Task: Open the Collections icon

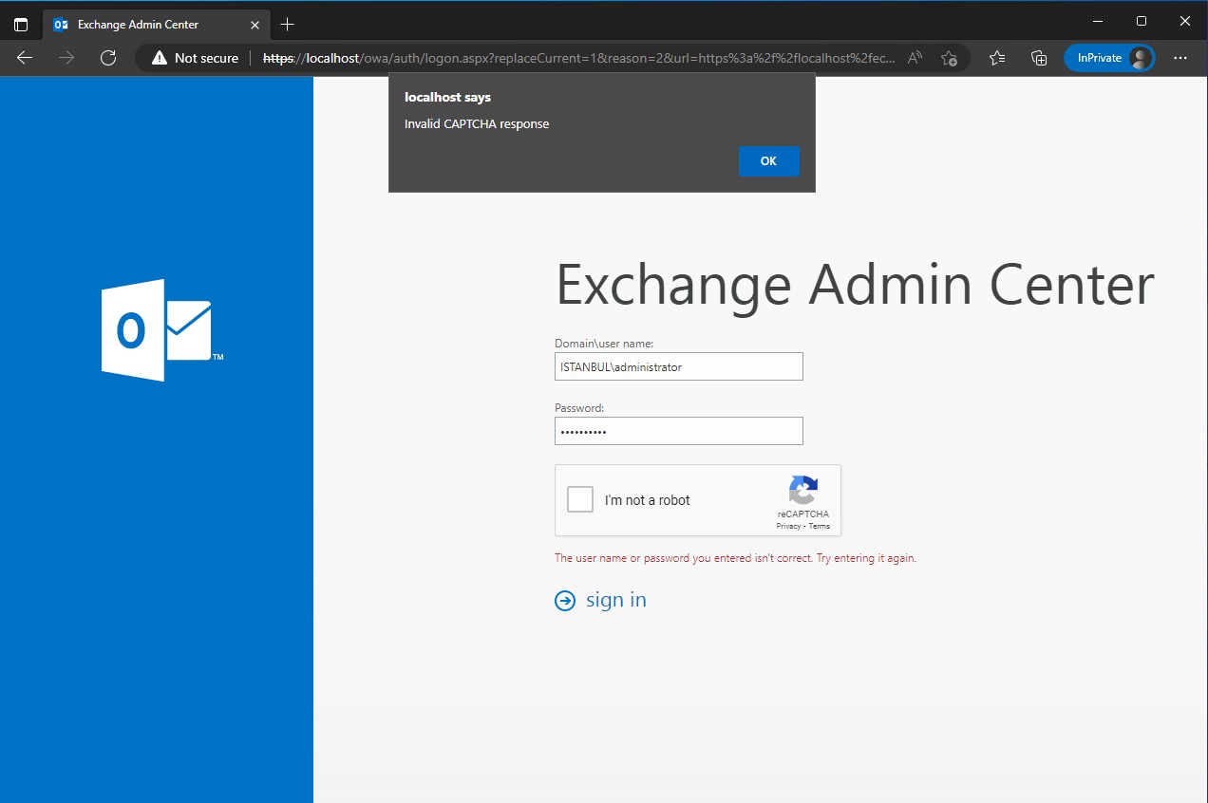Action: click(1039, 58)
